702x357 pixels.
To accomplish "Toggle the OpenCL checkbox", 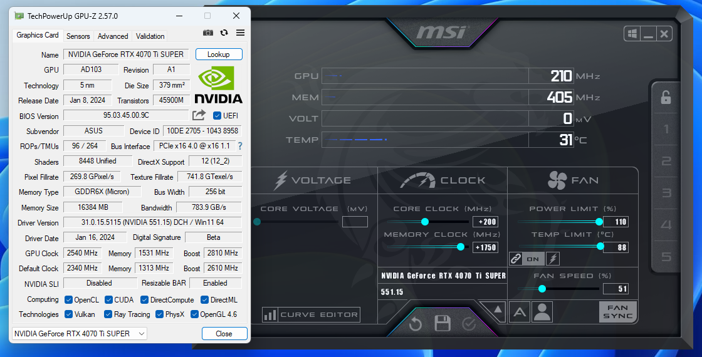I will click(x=68, y=300).
